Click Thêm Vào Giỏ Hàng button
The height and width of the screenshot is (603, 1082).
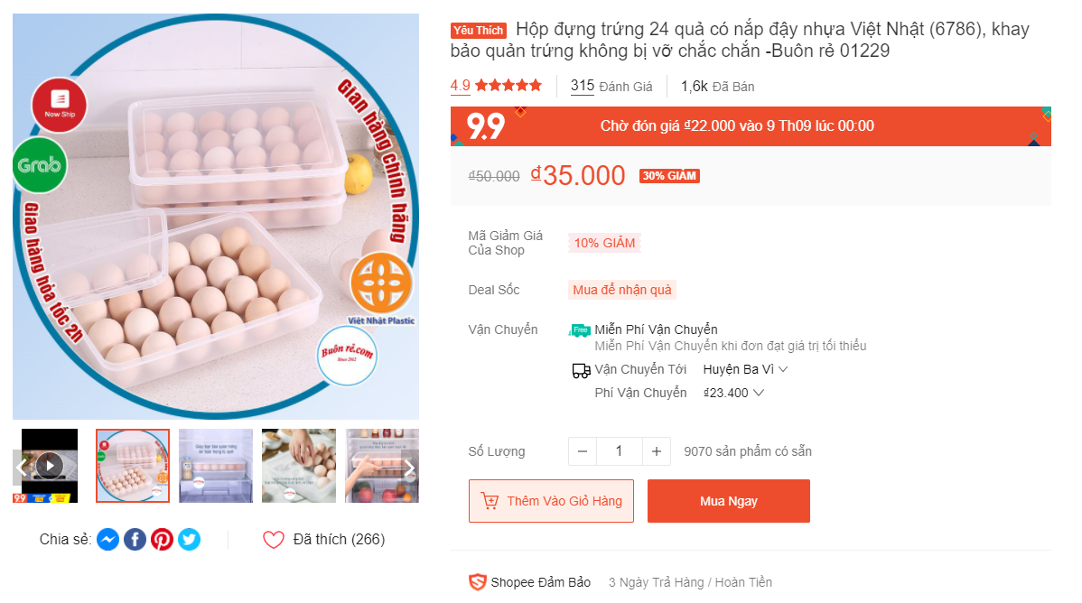pyautogui.click(x=551, y=501)
